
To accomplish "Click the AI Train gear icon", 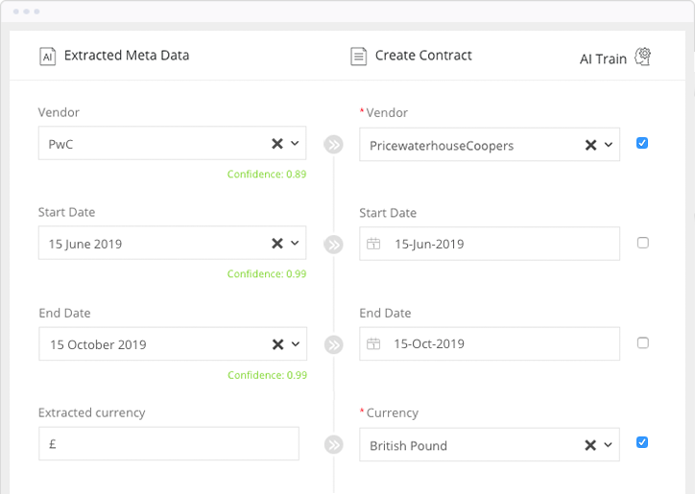I will 643,57.
